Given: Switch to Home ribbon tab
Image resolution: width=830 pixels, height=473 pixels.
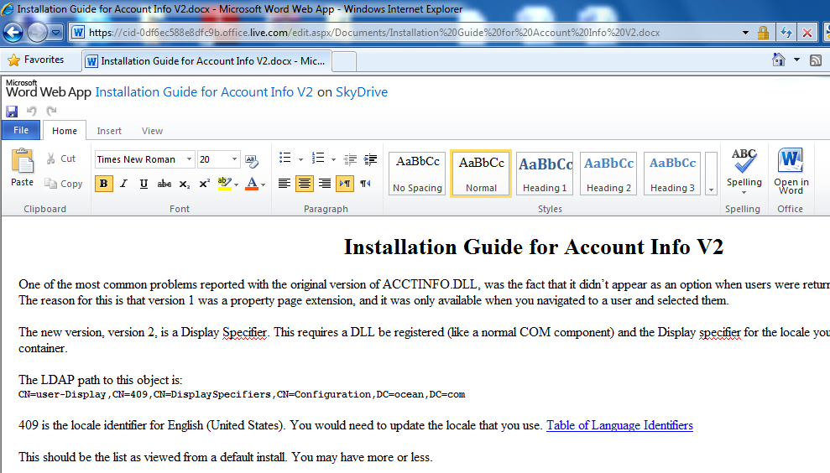Looking at the screenshot, I should (x=65, y=131).
